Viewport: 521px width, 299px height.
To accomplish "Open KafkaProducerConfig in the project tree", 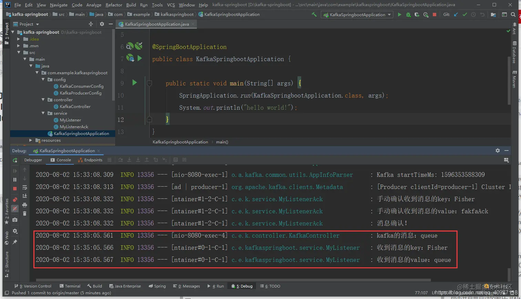I will point(80,93).
